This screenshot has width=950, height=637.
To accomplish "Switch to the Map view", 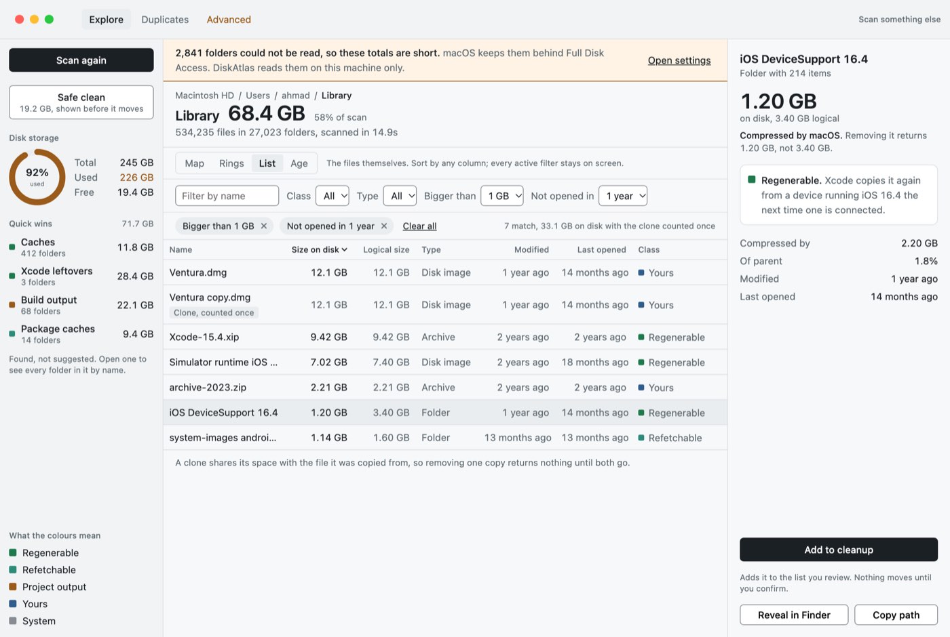I will tap(194, 163).
